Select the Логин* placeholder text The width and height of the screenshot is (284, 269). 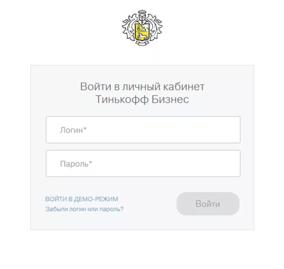tap(73, 130)
